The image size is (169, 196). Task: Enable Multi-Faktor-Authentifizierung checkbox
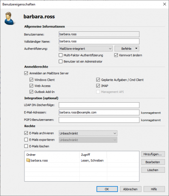click(x=60, y=55)
